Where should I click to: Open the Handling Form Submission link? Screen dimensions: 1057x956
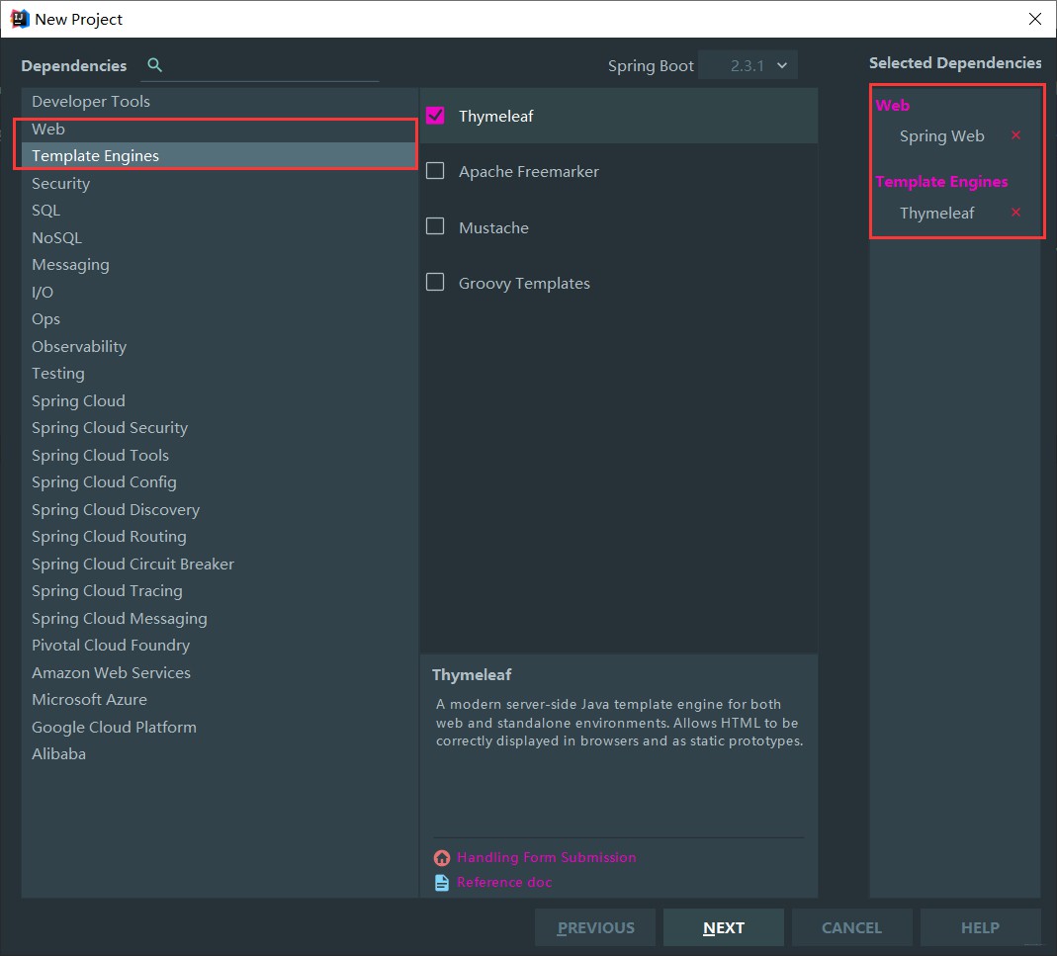[546, 857]
